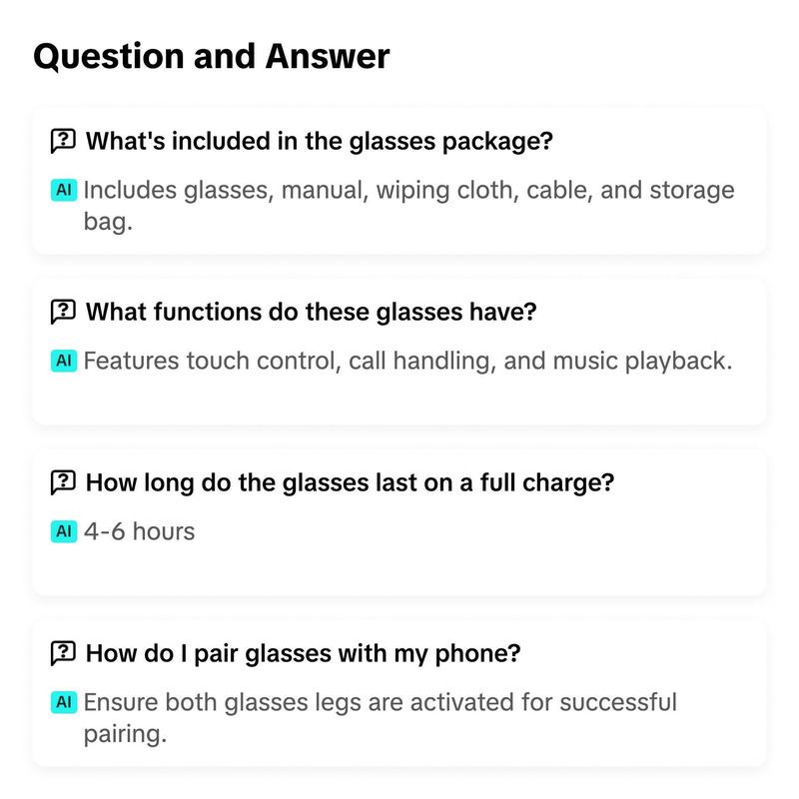Open "How long do the glasses last" question
The image size is (799, 799).
pos(350,482)
